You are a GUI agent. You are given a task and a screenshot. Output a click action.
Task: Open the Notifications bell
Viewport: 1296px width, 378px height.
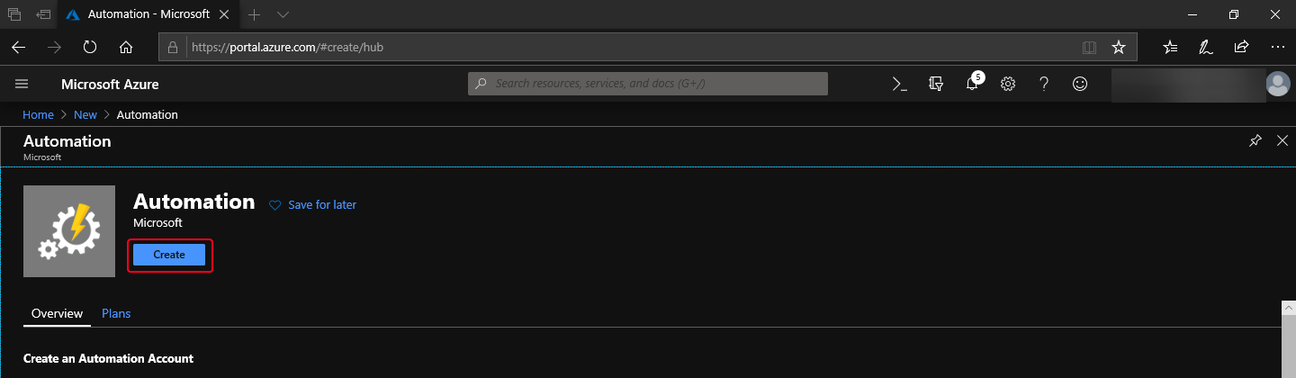click(972, 84)
